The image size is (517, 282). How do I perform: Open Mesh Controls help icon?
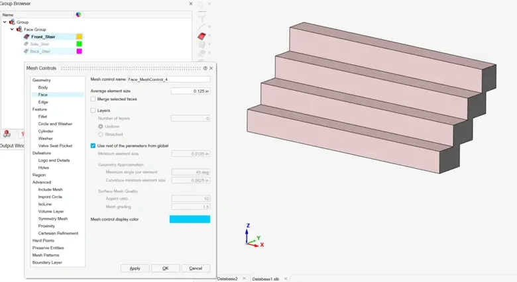pyautogui.click(x=205, y=68)
